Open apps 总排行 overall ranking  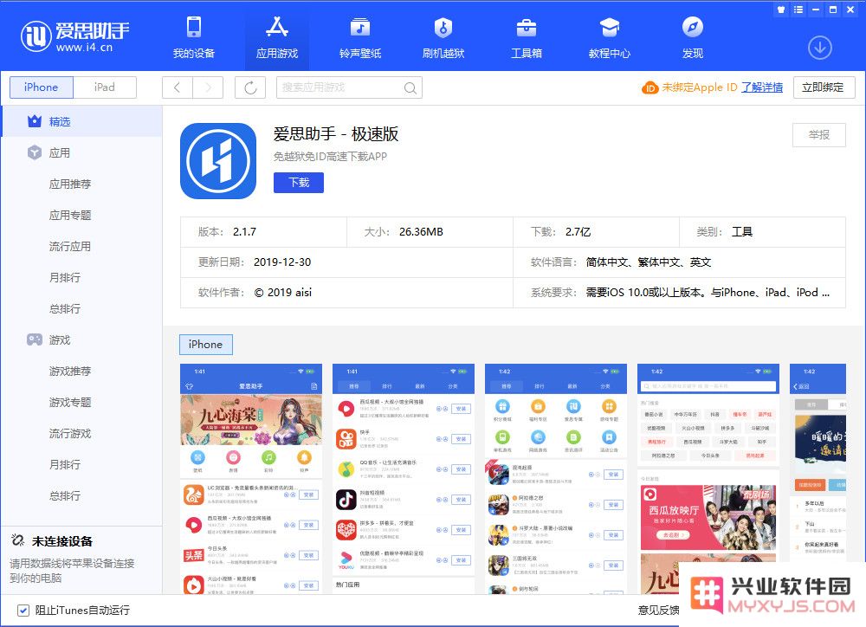pyautogui.click(x=65, y=309)
